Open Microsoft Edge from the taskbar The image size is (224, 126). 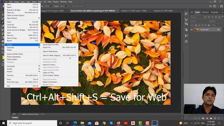[x=75, y=123]
